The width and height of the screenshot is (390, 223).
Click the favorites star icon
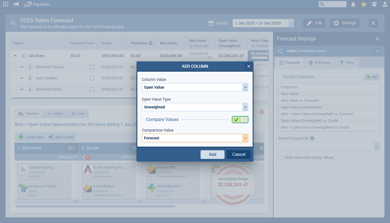[364, 4]
